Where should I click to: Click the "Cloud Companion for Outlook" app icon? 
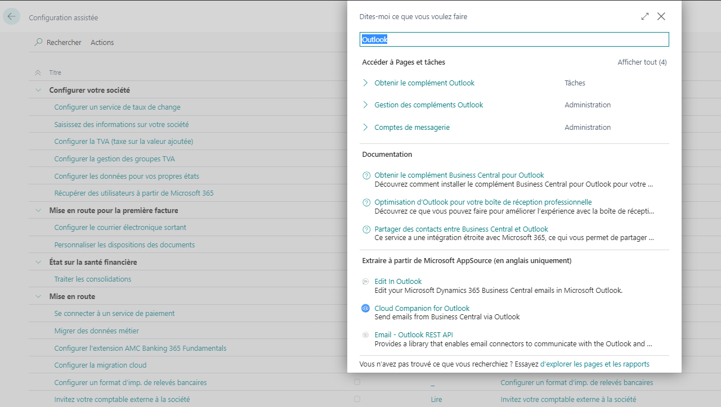click(366, 308)
